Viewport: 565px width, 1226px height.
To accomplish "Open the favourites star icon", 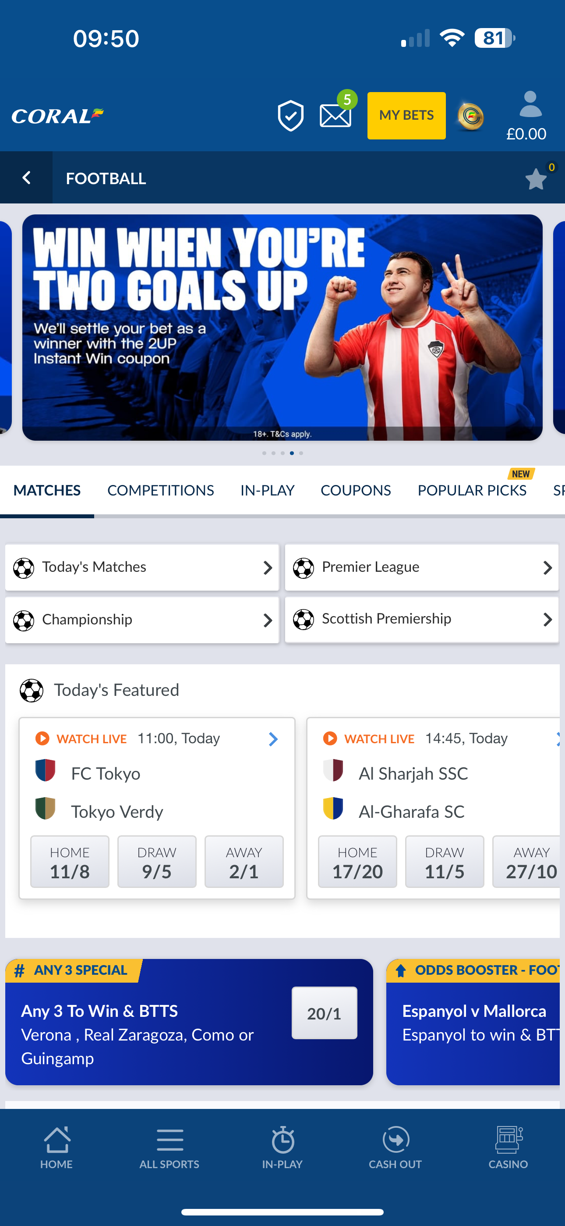I will pos(537,179).
